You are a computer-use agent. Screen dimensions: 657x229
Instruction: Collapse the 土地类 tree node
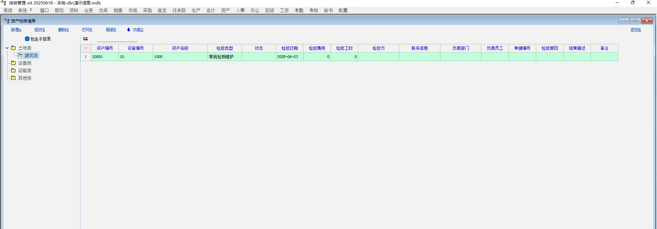pyautogui.click(x=7, y=48)
